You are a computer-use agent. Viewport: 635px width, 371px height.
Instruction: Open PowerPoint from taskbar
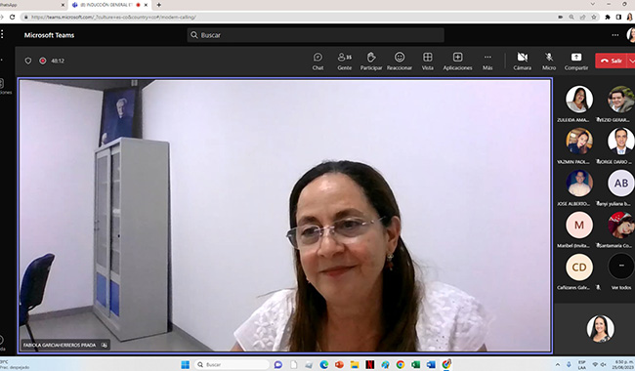pos(339,364)
